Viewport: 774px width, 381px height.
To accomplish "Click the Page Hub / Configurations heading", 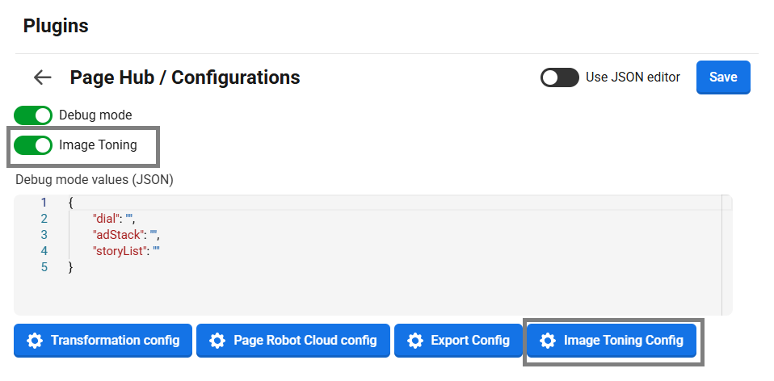I will (185, 77).
